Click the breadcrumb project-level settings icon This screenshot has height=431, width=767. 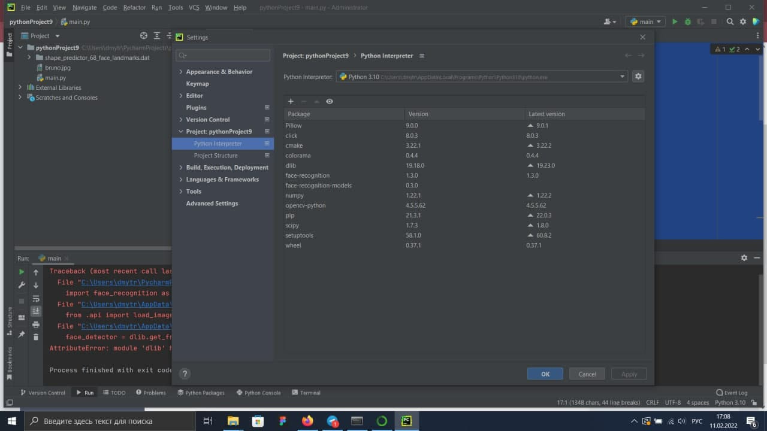pos(422,56)
